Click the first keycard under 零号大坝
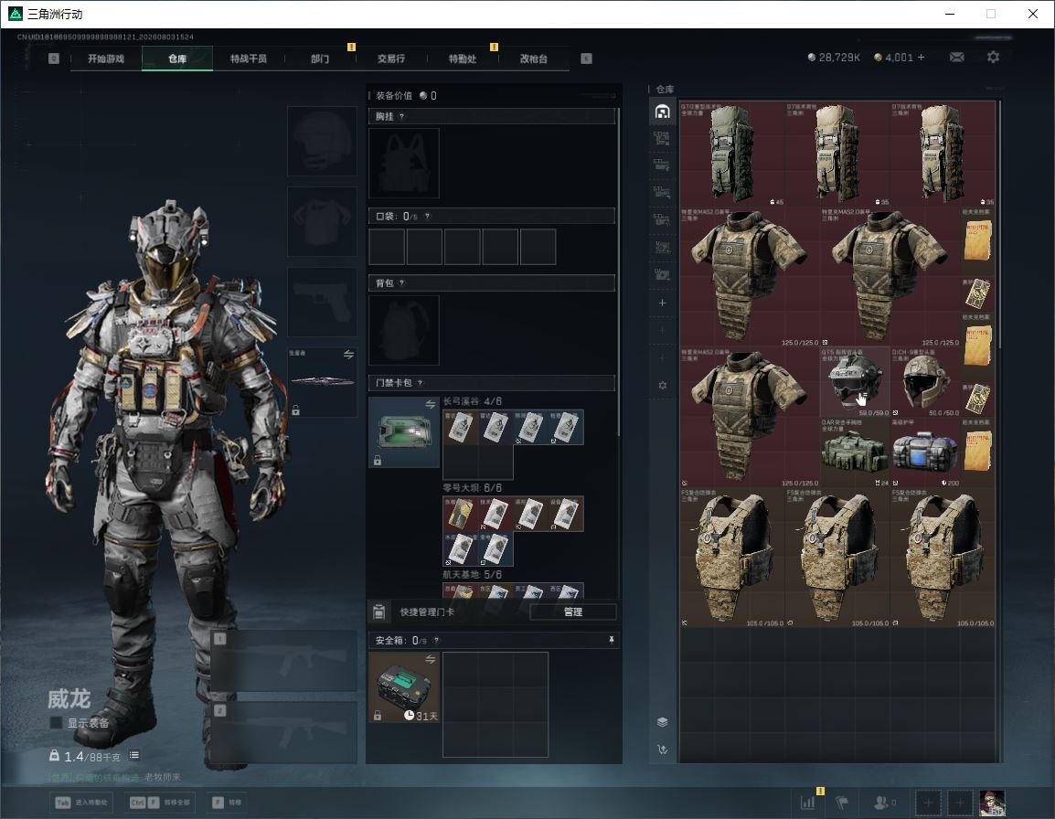Viewport: 1055px width, 819px height. [x=460, y=514]
